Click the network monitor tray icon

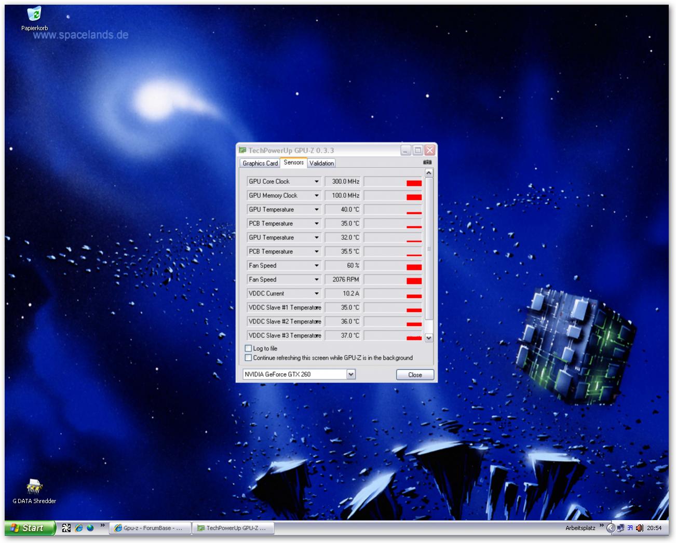click(x=620, y=528)
